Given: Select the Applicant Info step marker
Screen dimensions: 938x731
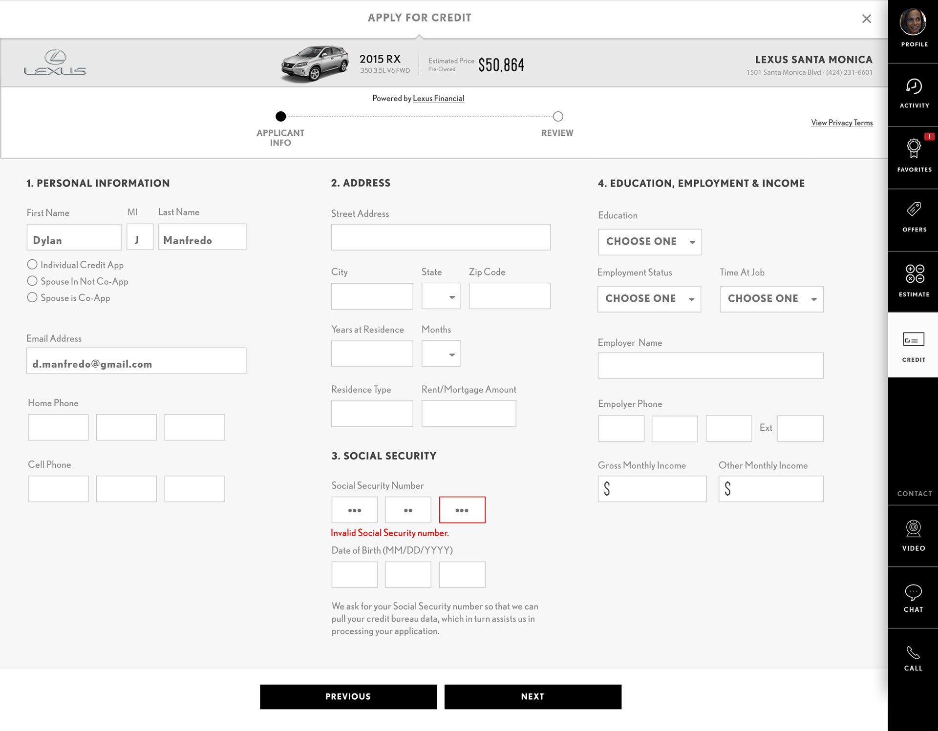Looking at the screenshot, I should click(280, 117).
